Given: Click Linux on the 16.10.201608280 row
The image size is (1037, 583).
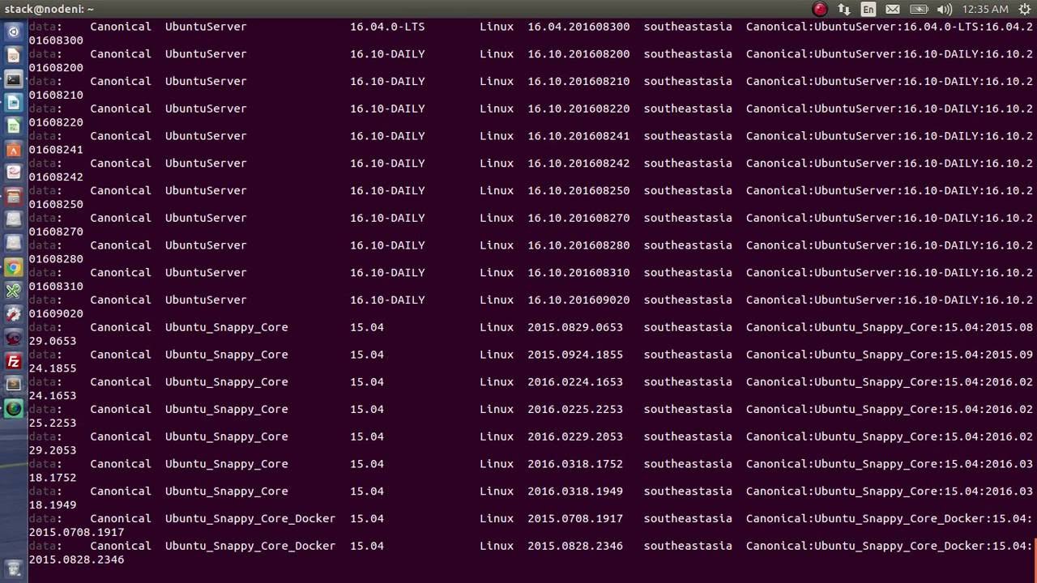Looking at the screenshot, I should [497, 245].
